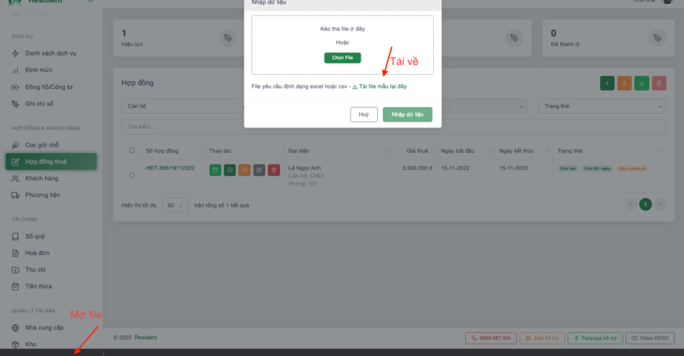Click the tag icon on the Đã thanh lý card
The image size is (684, 356).
coord(657,38)
